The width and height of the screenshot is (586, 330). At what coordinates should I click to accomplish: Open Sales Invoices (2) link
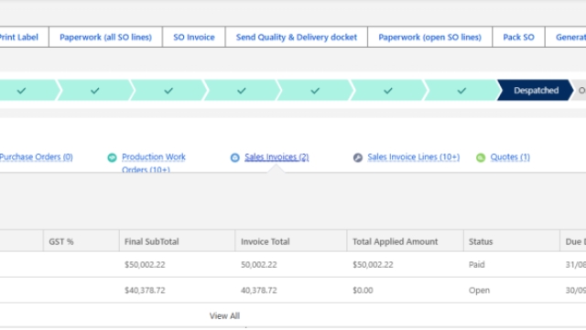(277, 157)
